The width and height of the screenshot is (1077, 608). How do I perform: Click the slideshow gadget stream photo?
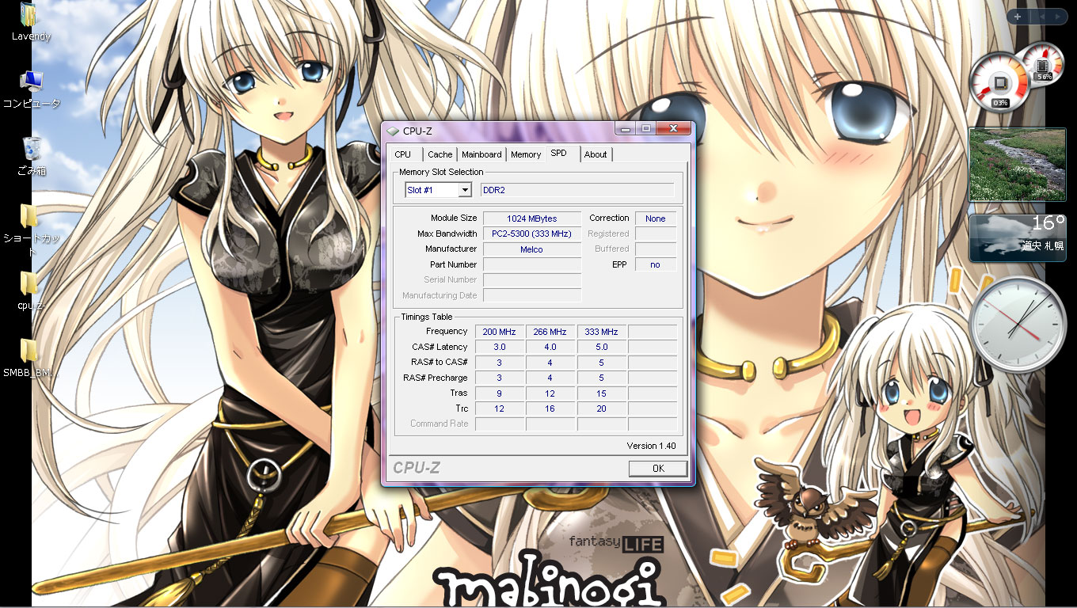[1018, 165]
